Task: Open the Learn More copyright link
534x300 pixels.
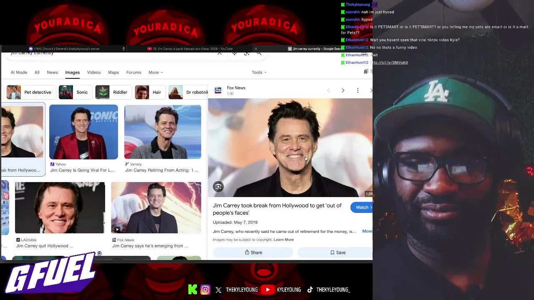Action: coord(284,240)
